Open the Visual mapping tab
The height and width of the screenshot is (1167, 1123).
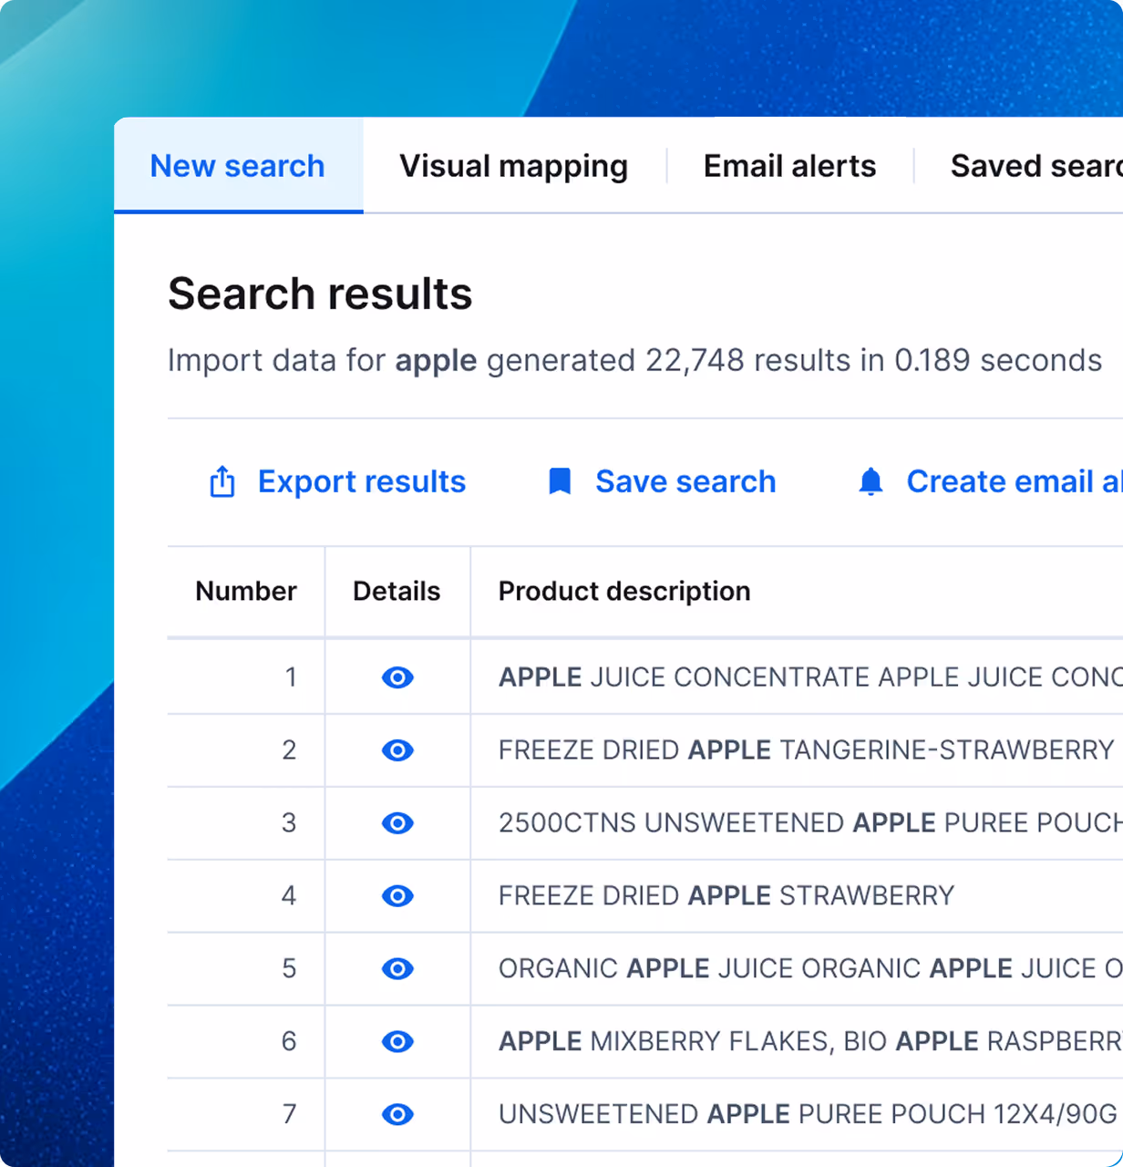[x=514, y=166]
